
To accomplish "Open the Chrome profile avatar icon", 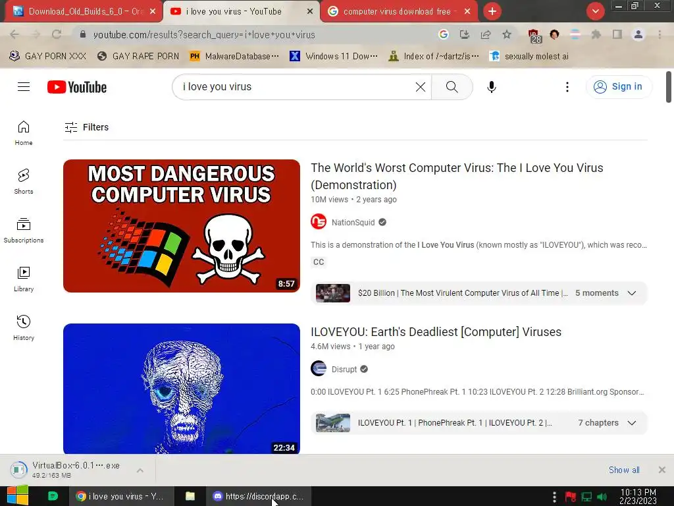I will 638,34.
